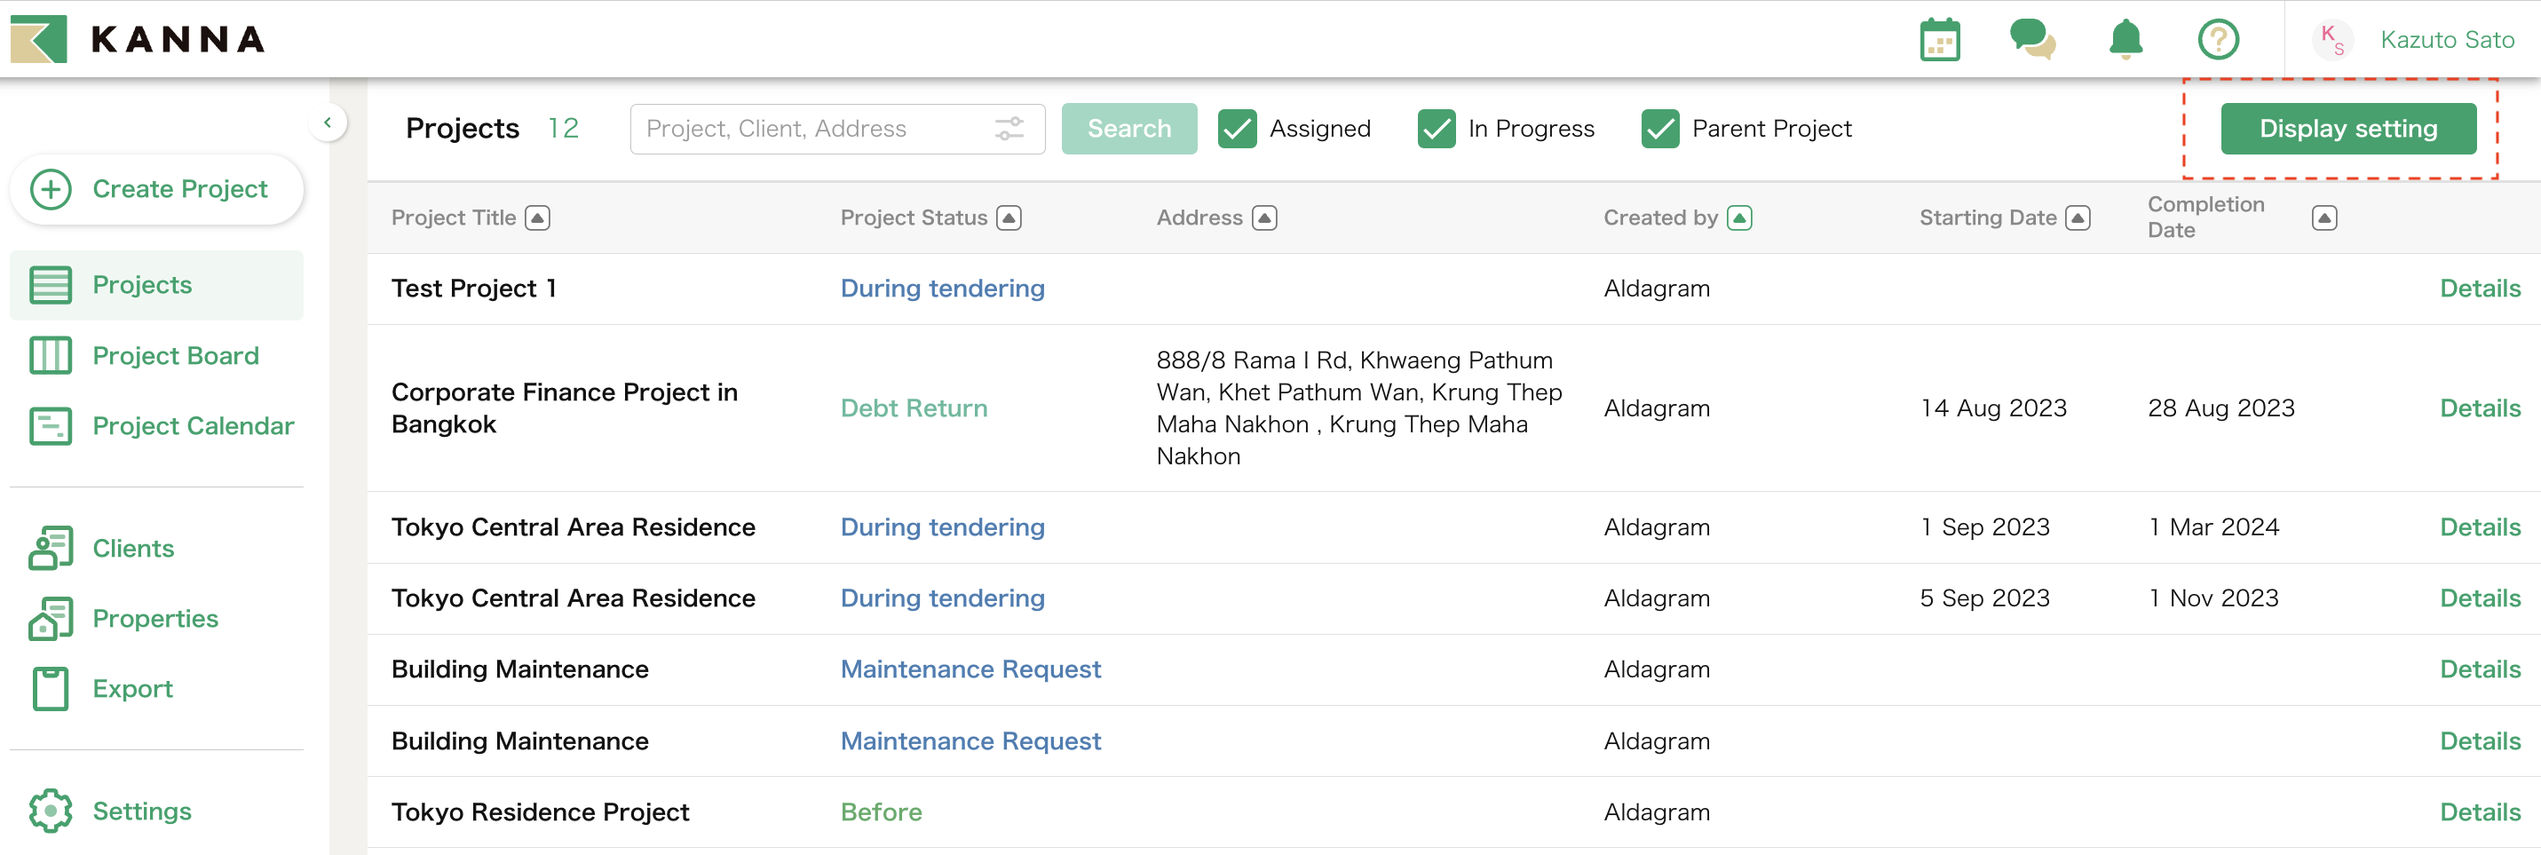Open the help question mark icon

tap(2218, 41)
